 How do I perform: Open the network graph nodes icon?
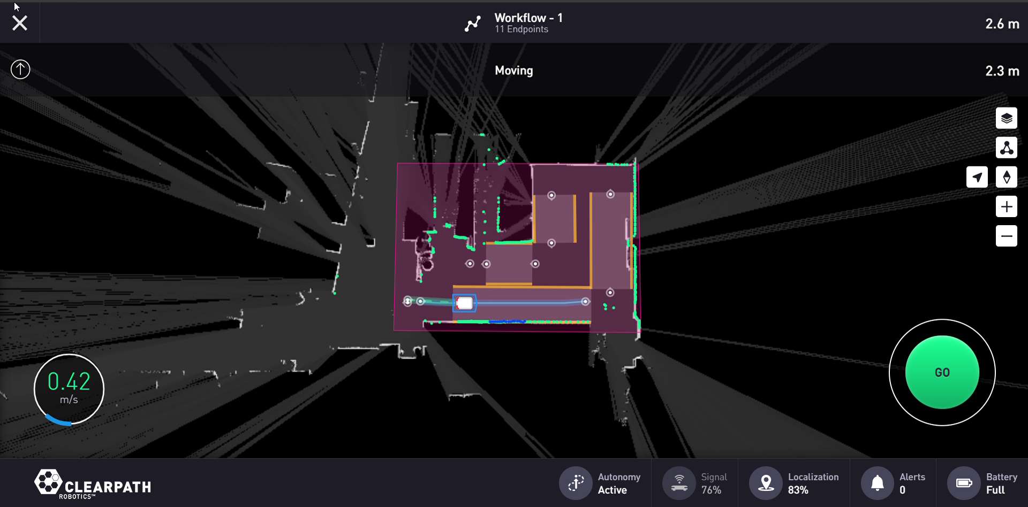pyautogui.click(x=1006, y=148)
